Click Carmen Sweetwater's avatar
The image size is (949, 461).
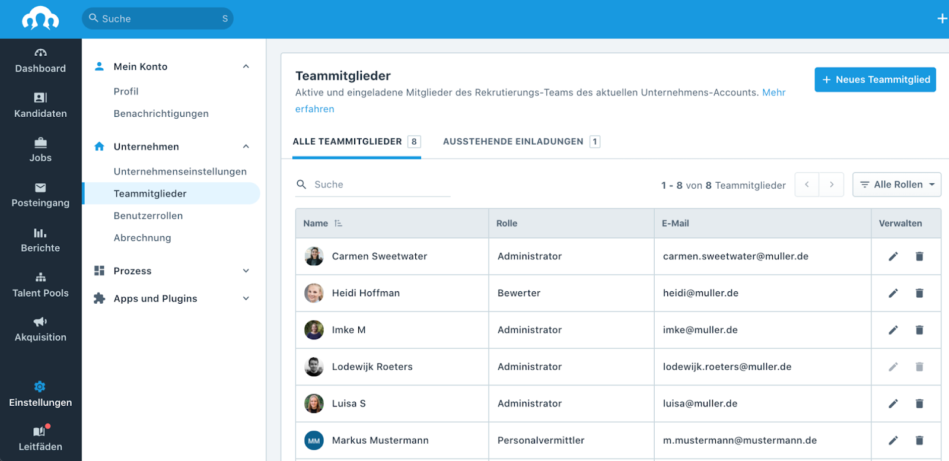pyautogui.click(x=314, y=256)
